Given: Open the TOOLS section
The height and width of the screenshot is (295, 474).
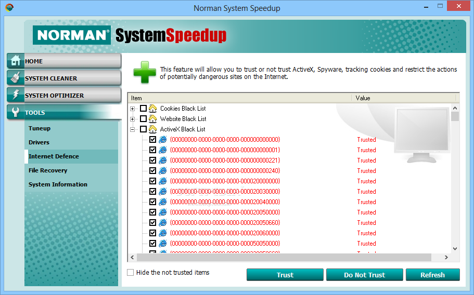Looking at the screenshot, I should (x=64, y=112).
